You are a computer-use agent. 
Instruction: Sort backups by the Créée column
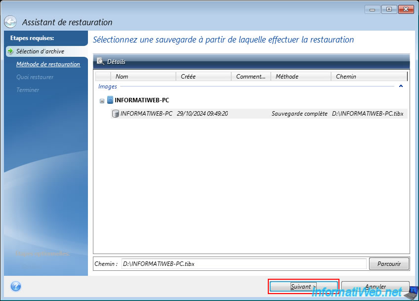(x=203, y=77)
